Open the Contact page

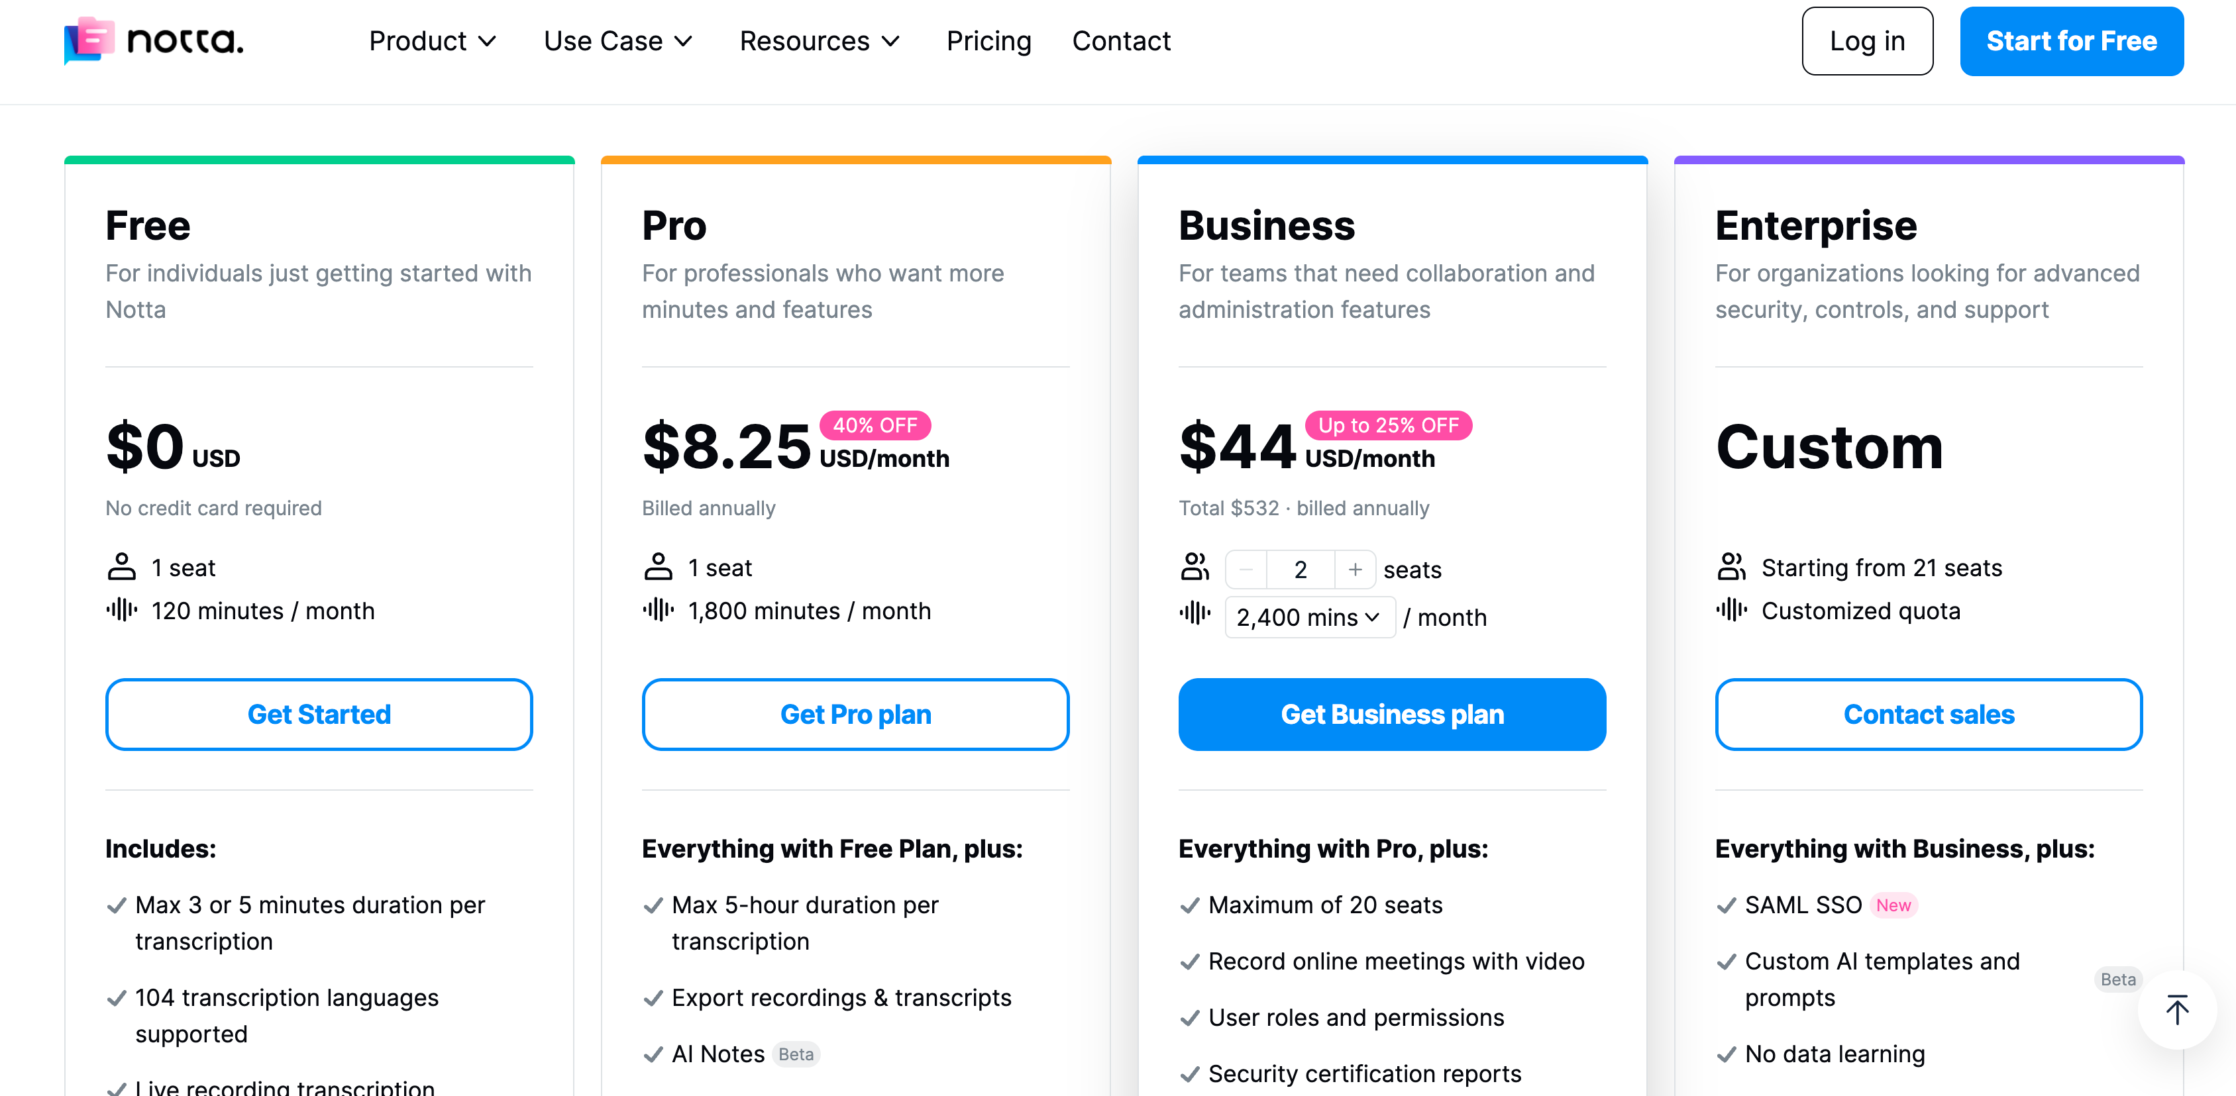point(1122,40)
